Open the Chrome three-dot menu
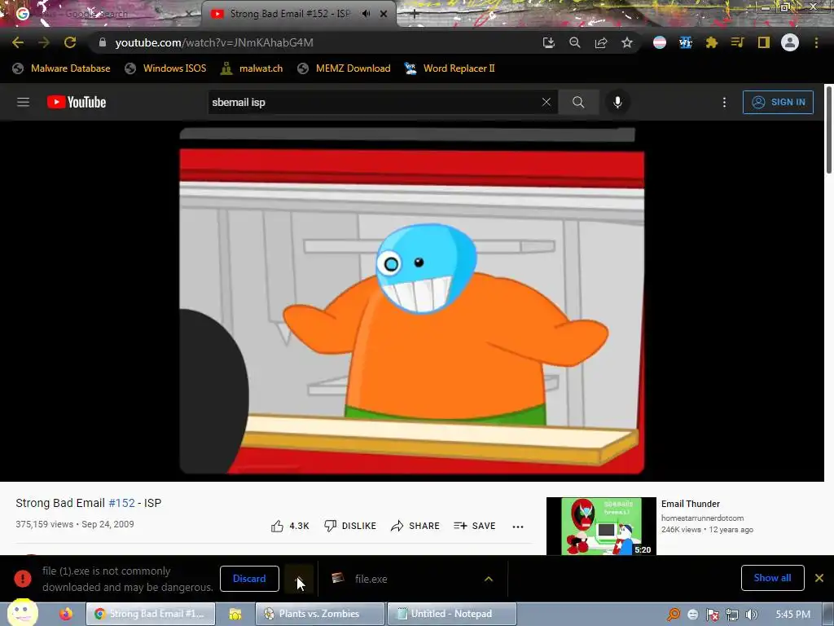834x626 pixels. [816, 42]
